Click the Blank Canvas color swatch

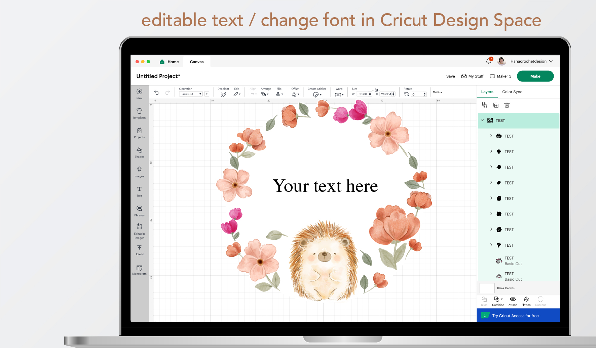click(x=487, y=288)
